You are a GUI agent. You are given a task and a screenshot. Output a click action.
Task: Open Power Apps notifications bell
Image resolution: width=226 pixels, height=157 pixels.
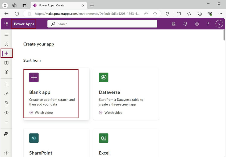pos(185,24)
